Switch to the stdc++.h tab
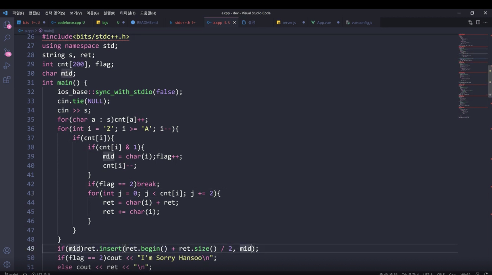The height and width of the screenshot is (275, 492). [185, 22]
